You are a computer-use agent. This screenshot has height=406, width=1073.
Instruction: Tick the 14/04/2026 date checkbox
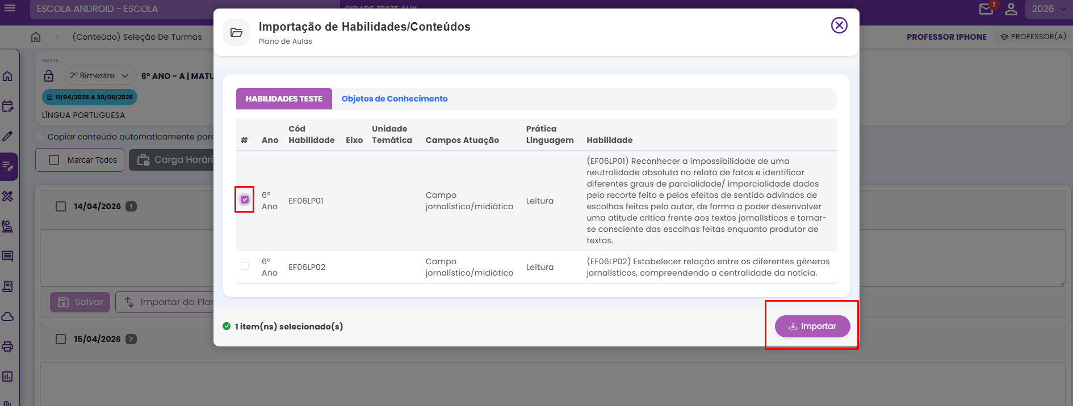tap(61, 206)
